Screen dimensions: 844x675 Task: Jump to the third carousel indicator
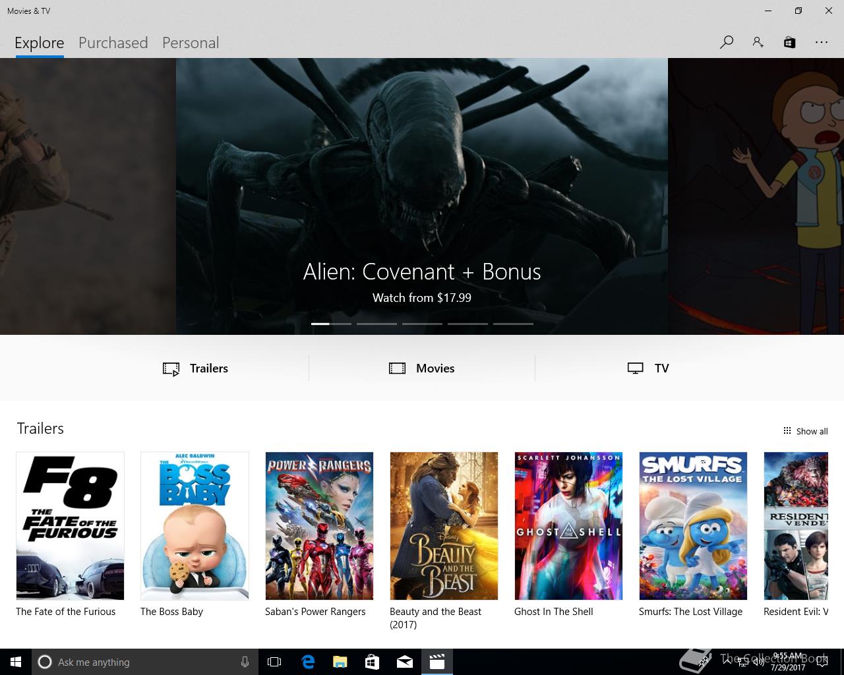click(422, 324)
